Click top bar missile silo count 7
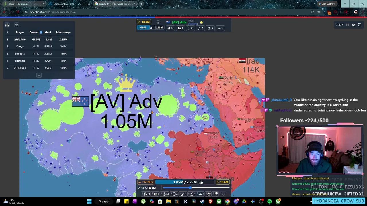Image resolution: width=367 pixels, height=206 pixels. point(200,28)
